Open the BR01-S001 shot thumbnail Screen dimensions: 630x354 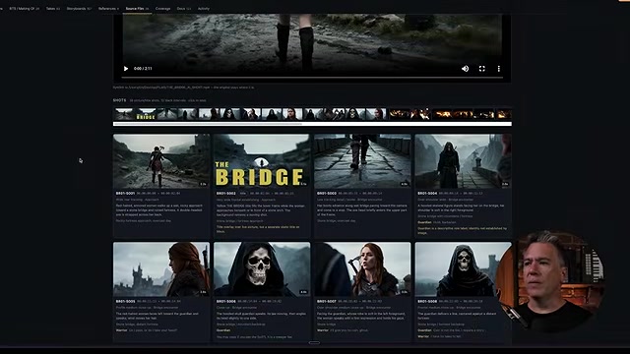tap(161, 161)
